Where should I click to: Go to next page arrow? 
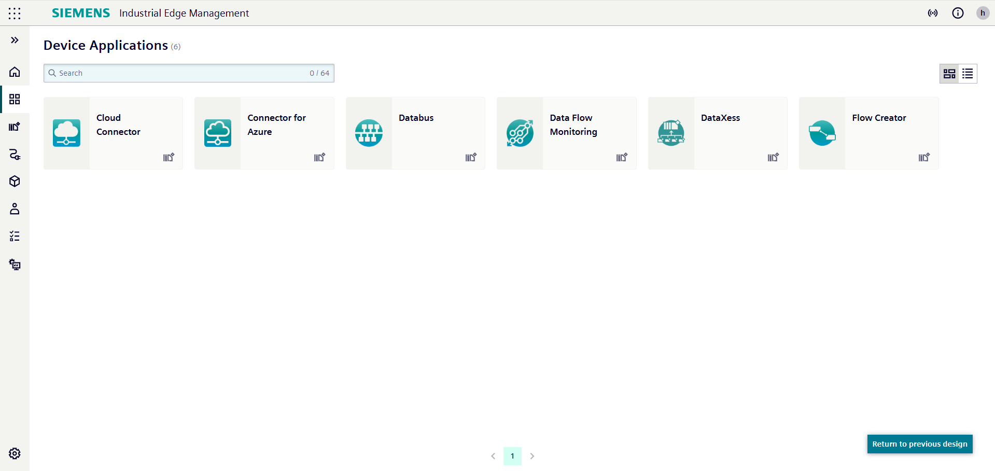[x=532, y=456]
